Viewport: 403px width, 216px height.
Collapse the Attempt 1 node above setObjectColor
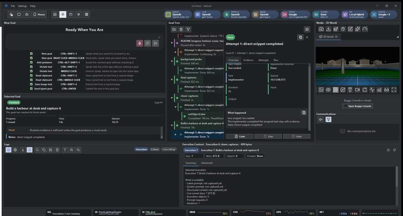176,107
